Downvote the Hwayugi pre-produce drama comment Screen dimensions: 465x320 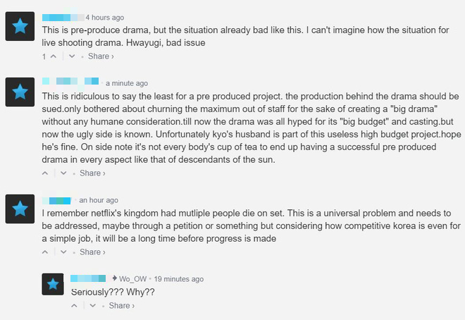coord(72,56)
